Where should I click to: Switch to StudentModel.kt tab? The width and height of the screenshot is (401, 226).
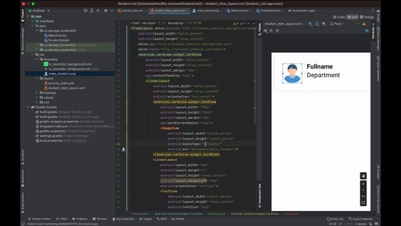pyautogui.click(x=269, y=11)
